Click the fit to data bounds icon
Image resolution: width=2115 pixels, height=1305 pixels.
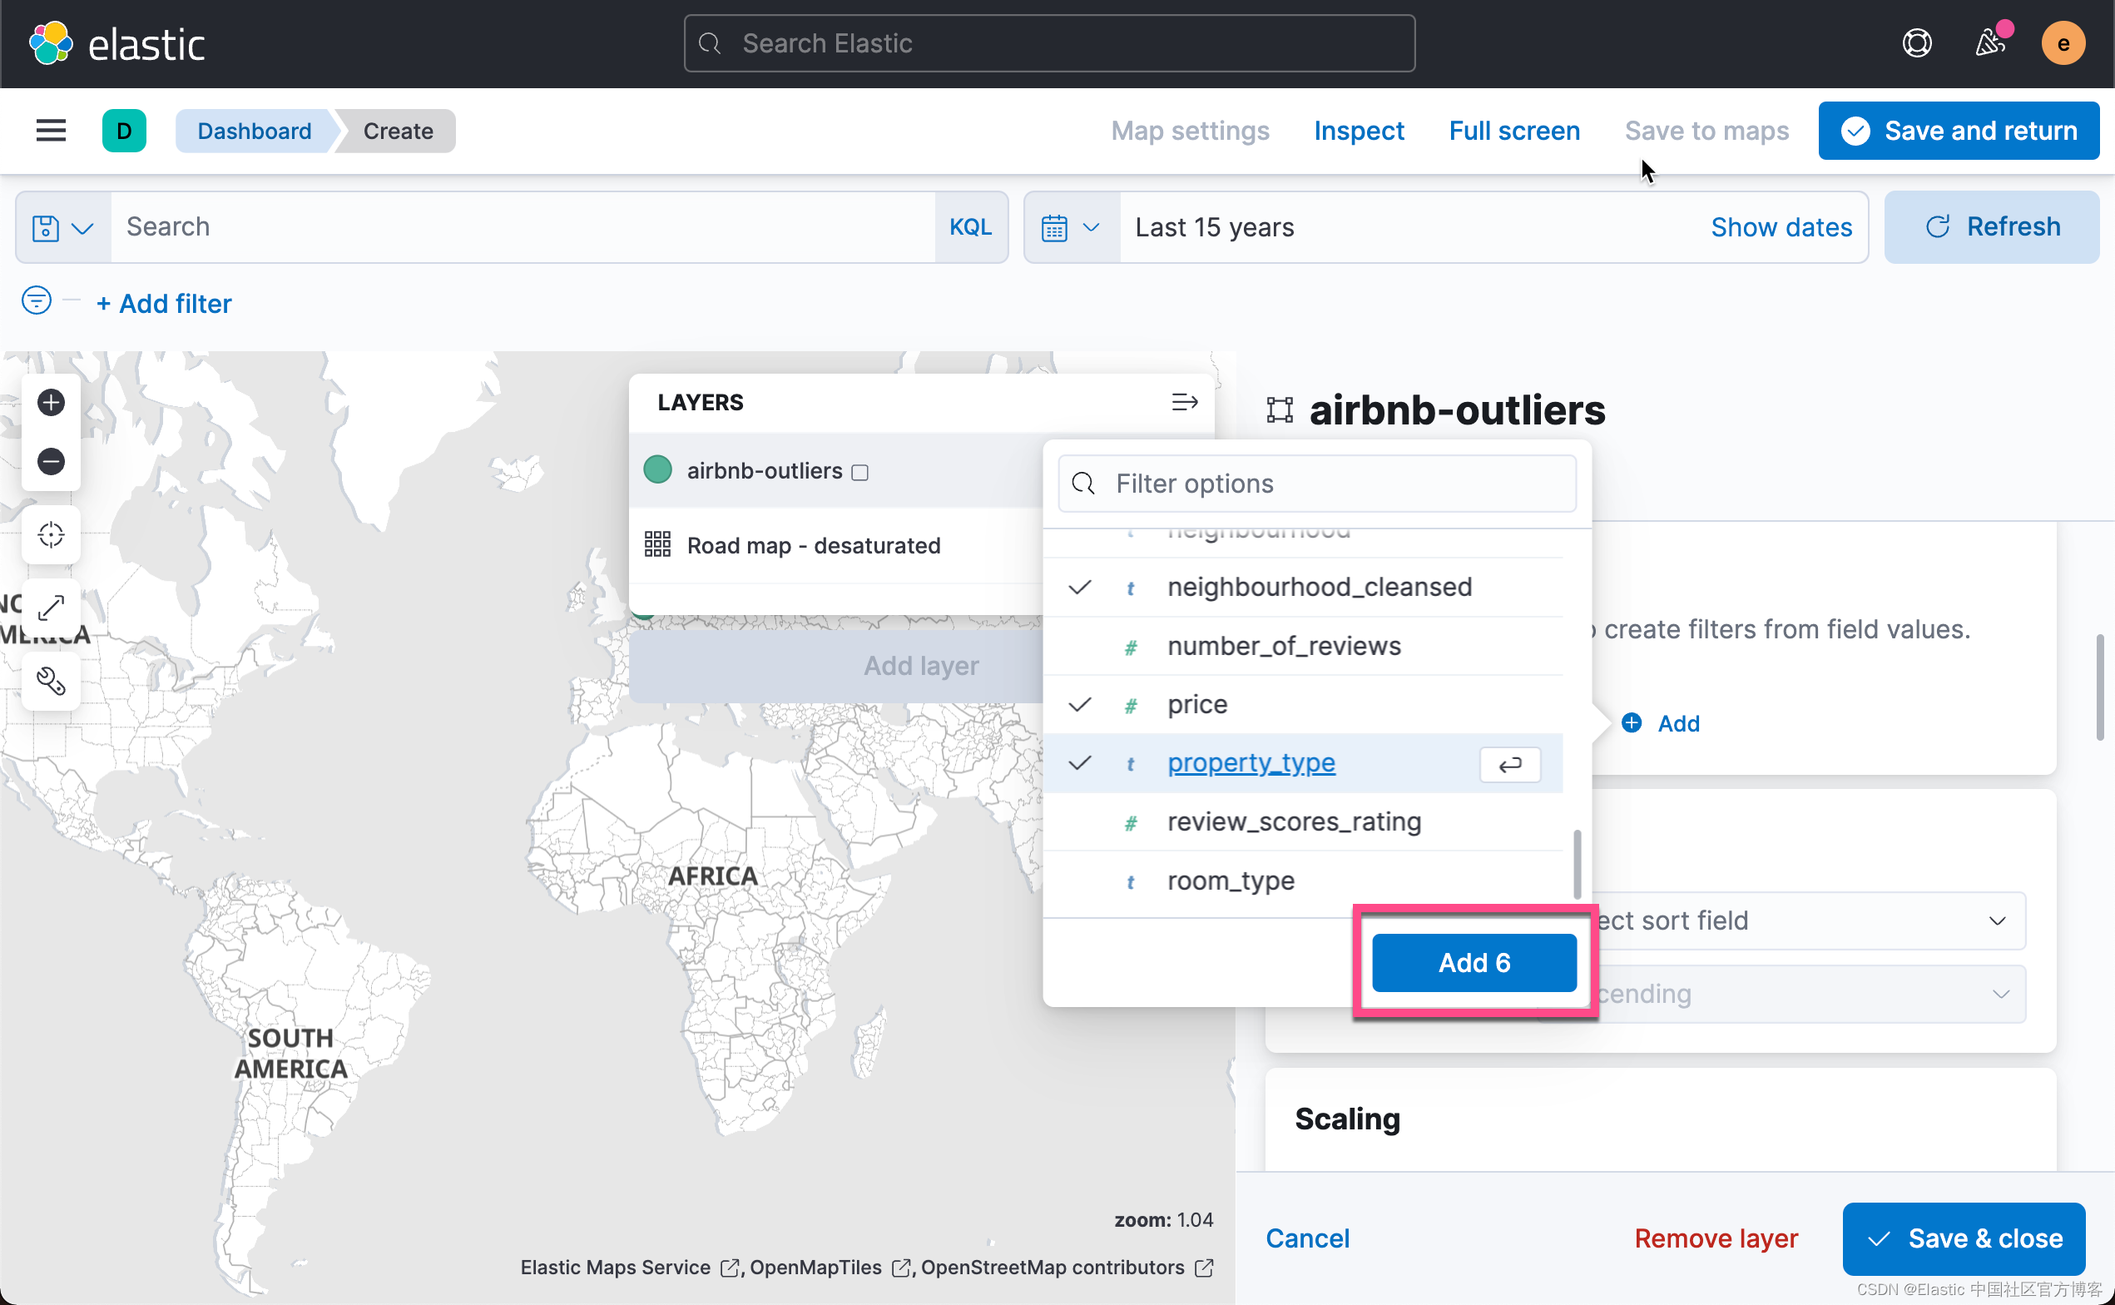pos(51,534)
